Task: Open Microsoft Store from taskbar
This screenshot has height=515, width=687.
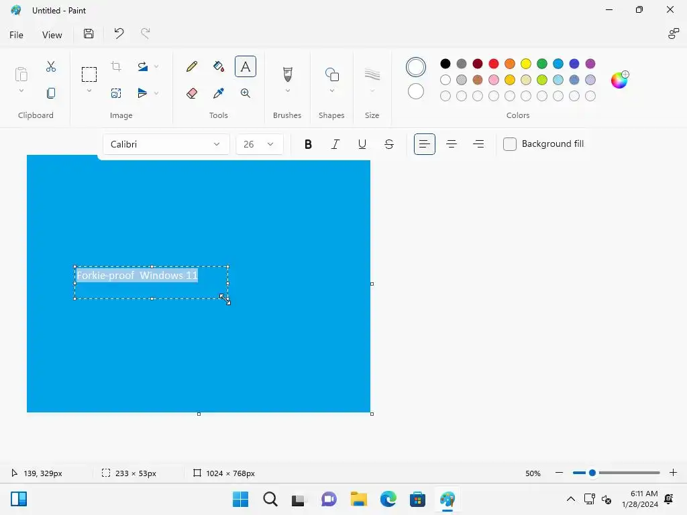Action: click(417, 499)
